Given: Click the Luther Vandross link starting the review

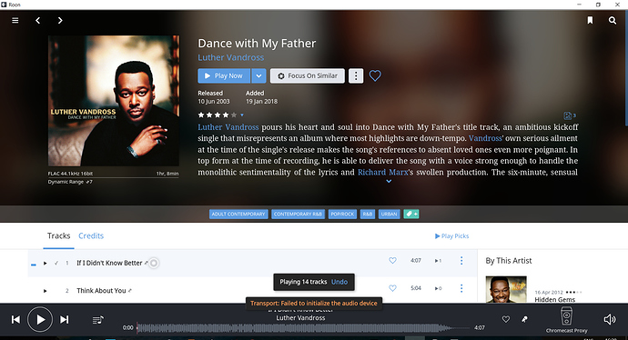Looking at the screenshot, I should (228, 127).
